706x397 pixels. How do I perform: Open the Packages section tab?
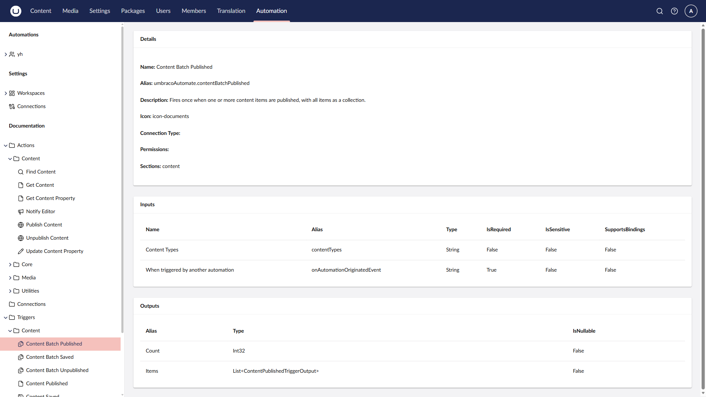point(133,11)
